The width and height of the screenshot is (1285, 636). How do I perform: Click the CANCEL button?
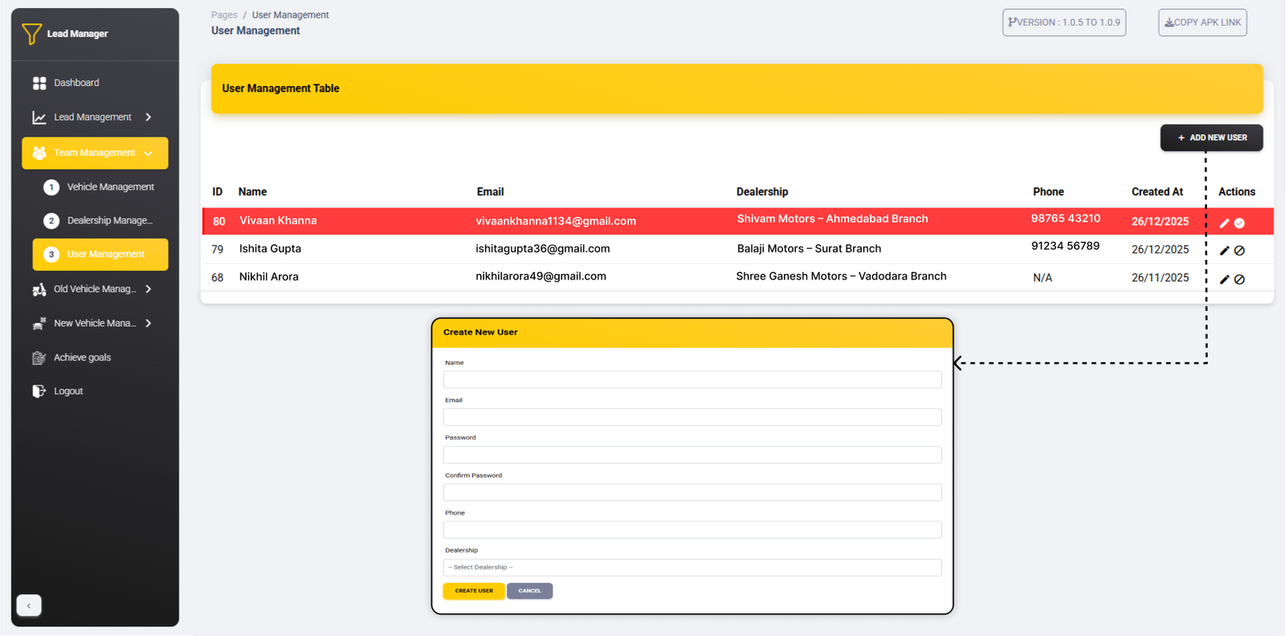(x=529, y=591)
